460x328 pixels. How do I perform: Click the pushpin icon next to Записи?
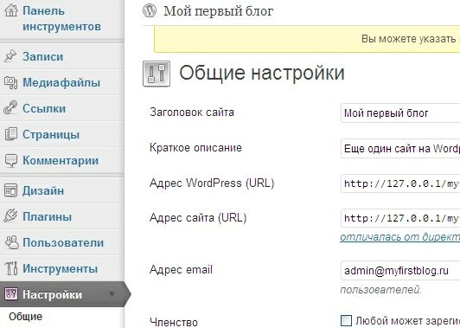(x=10, y=56)
